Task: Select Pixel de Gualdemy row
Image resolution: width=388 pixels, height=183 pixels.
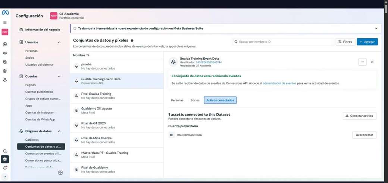Action: [x=116, y=170]
